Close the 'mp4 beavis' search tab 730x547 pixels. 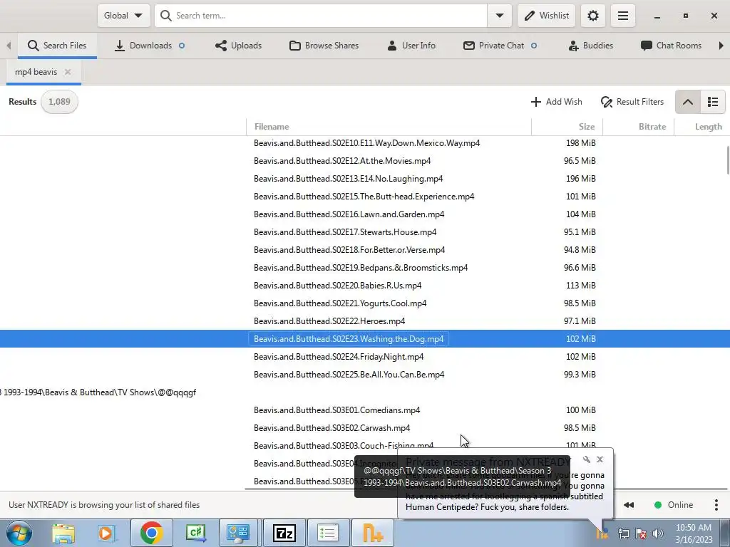[x=68, y=72]
